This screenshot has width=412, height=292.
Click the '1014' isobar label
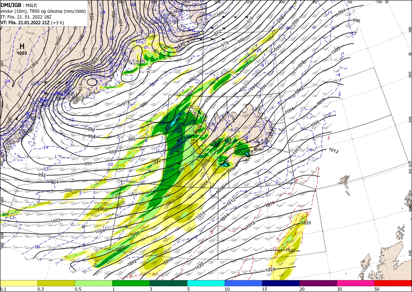(x=225, y=217)
